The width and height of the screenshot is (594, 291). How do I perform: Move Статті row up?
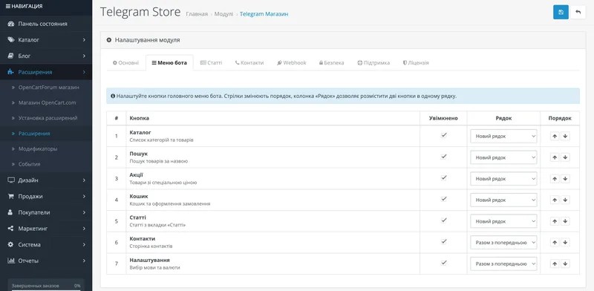(555, 221)
